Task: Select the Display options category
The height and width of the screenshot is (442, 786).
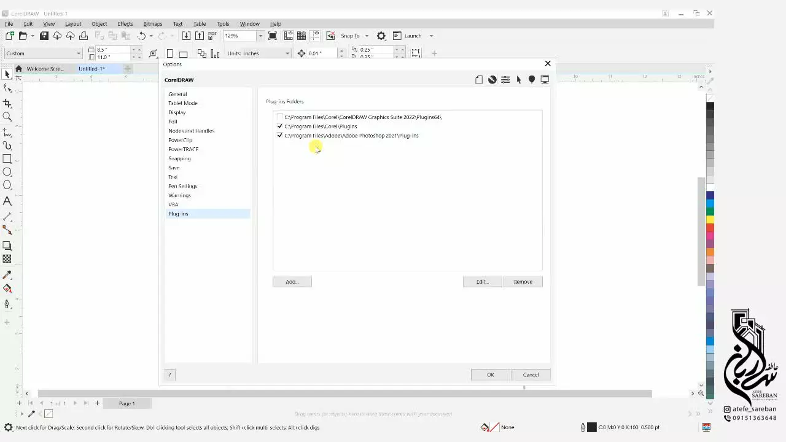Action: 177,112
